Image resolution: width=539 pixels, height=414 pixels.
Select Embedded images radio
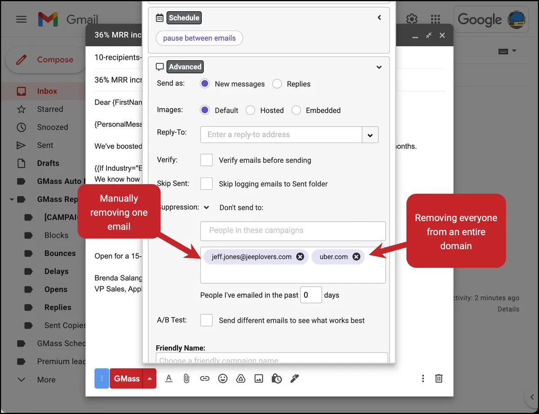[x=296, y=110]
